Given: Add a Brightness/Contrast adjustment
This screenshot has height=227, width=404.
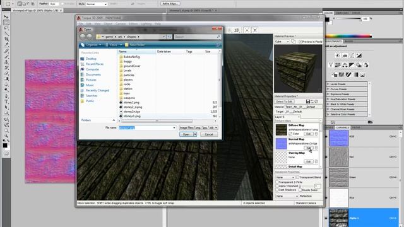Looking at the screenshot, I should click(338, 55).
